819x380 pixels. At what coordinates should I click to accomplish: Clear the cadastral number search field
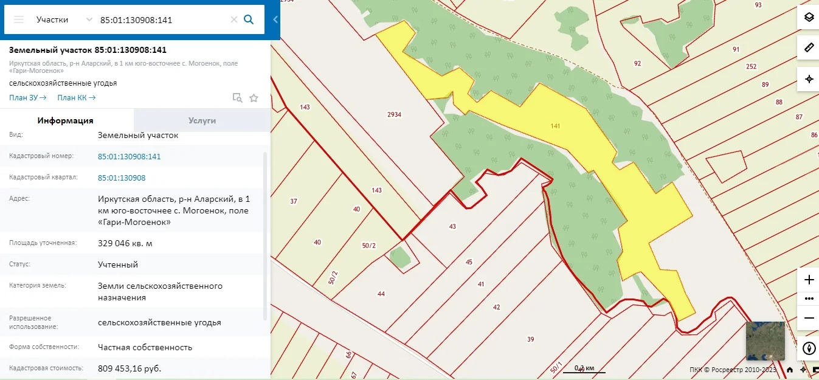(233, 19)
